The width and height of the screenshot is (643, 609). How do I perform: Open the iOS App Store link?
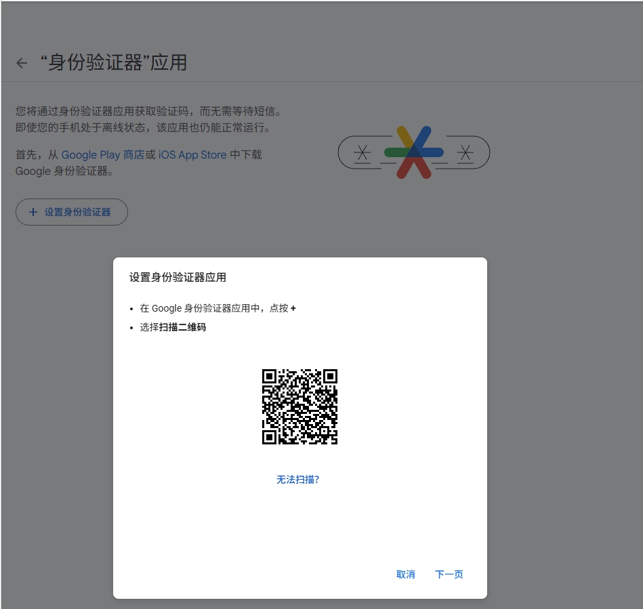pos(192,154)
